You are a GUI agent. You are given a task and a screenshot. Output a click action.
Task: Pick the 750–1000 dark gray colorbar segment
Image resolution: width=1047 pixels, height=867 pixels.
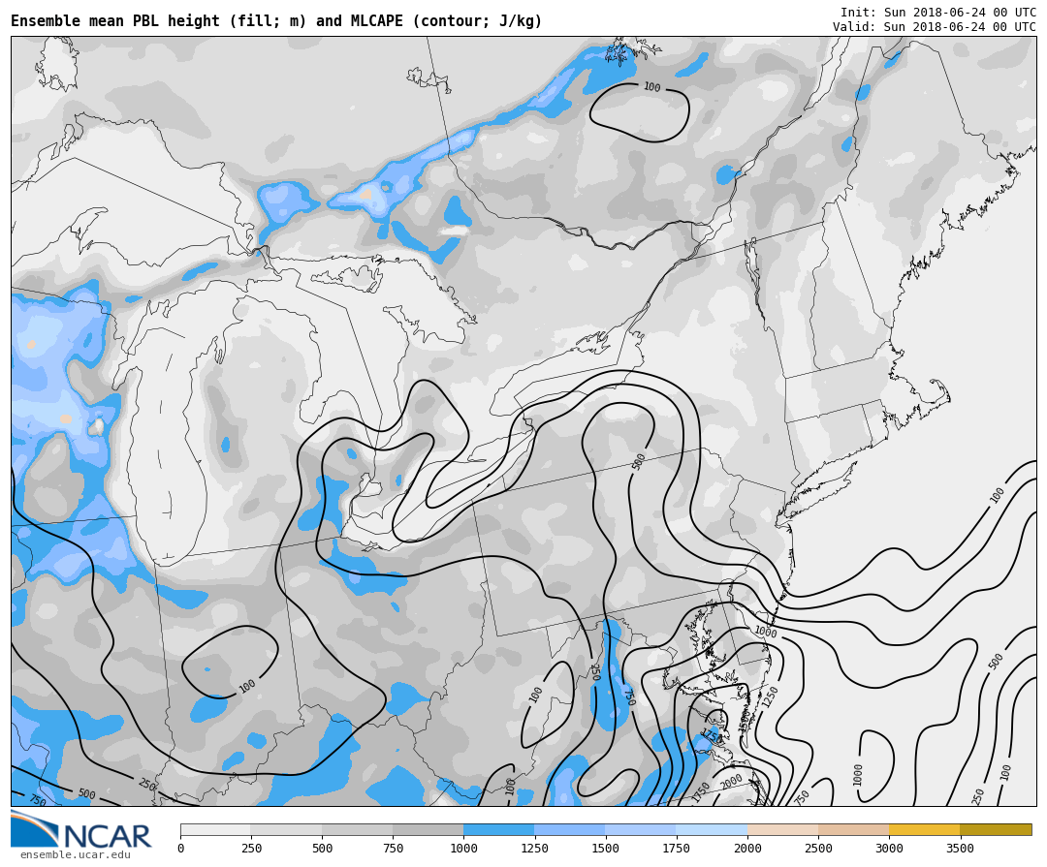coord(428,829)
